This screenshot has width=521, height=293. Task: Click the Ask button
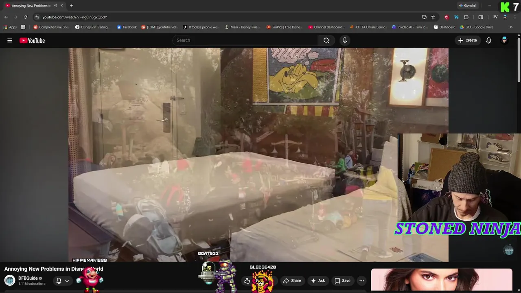pos(317,281)
